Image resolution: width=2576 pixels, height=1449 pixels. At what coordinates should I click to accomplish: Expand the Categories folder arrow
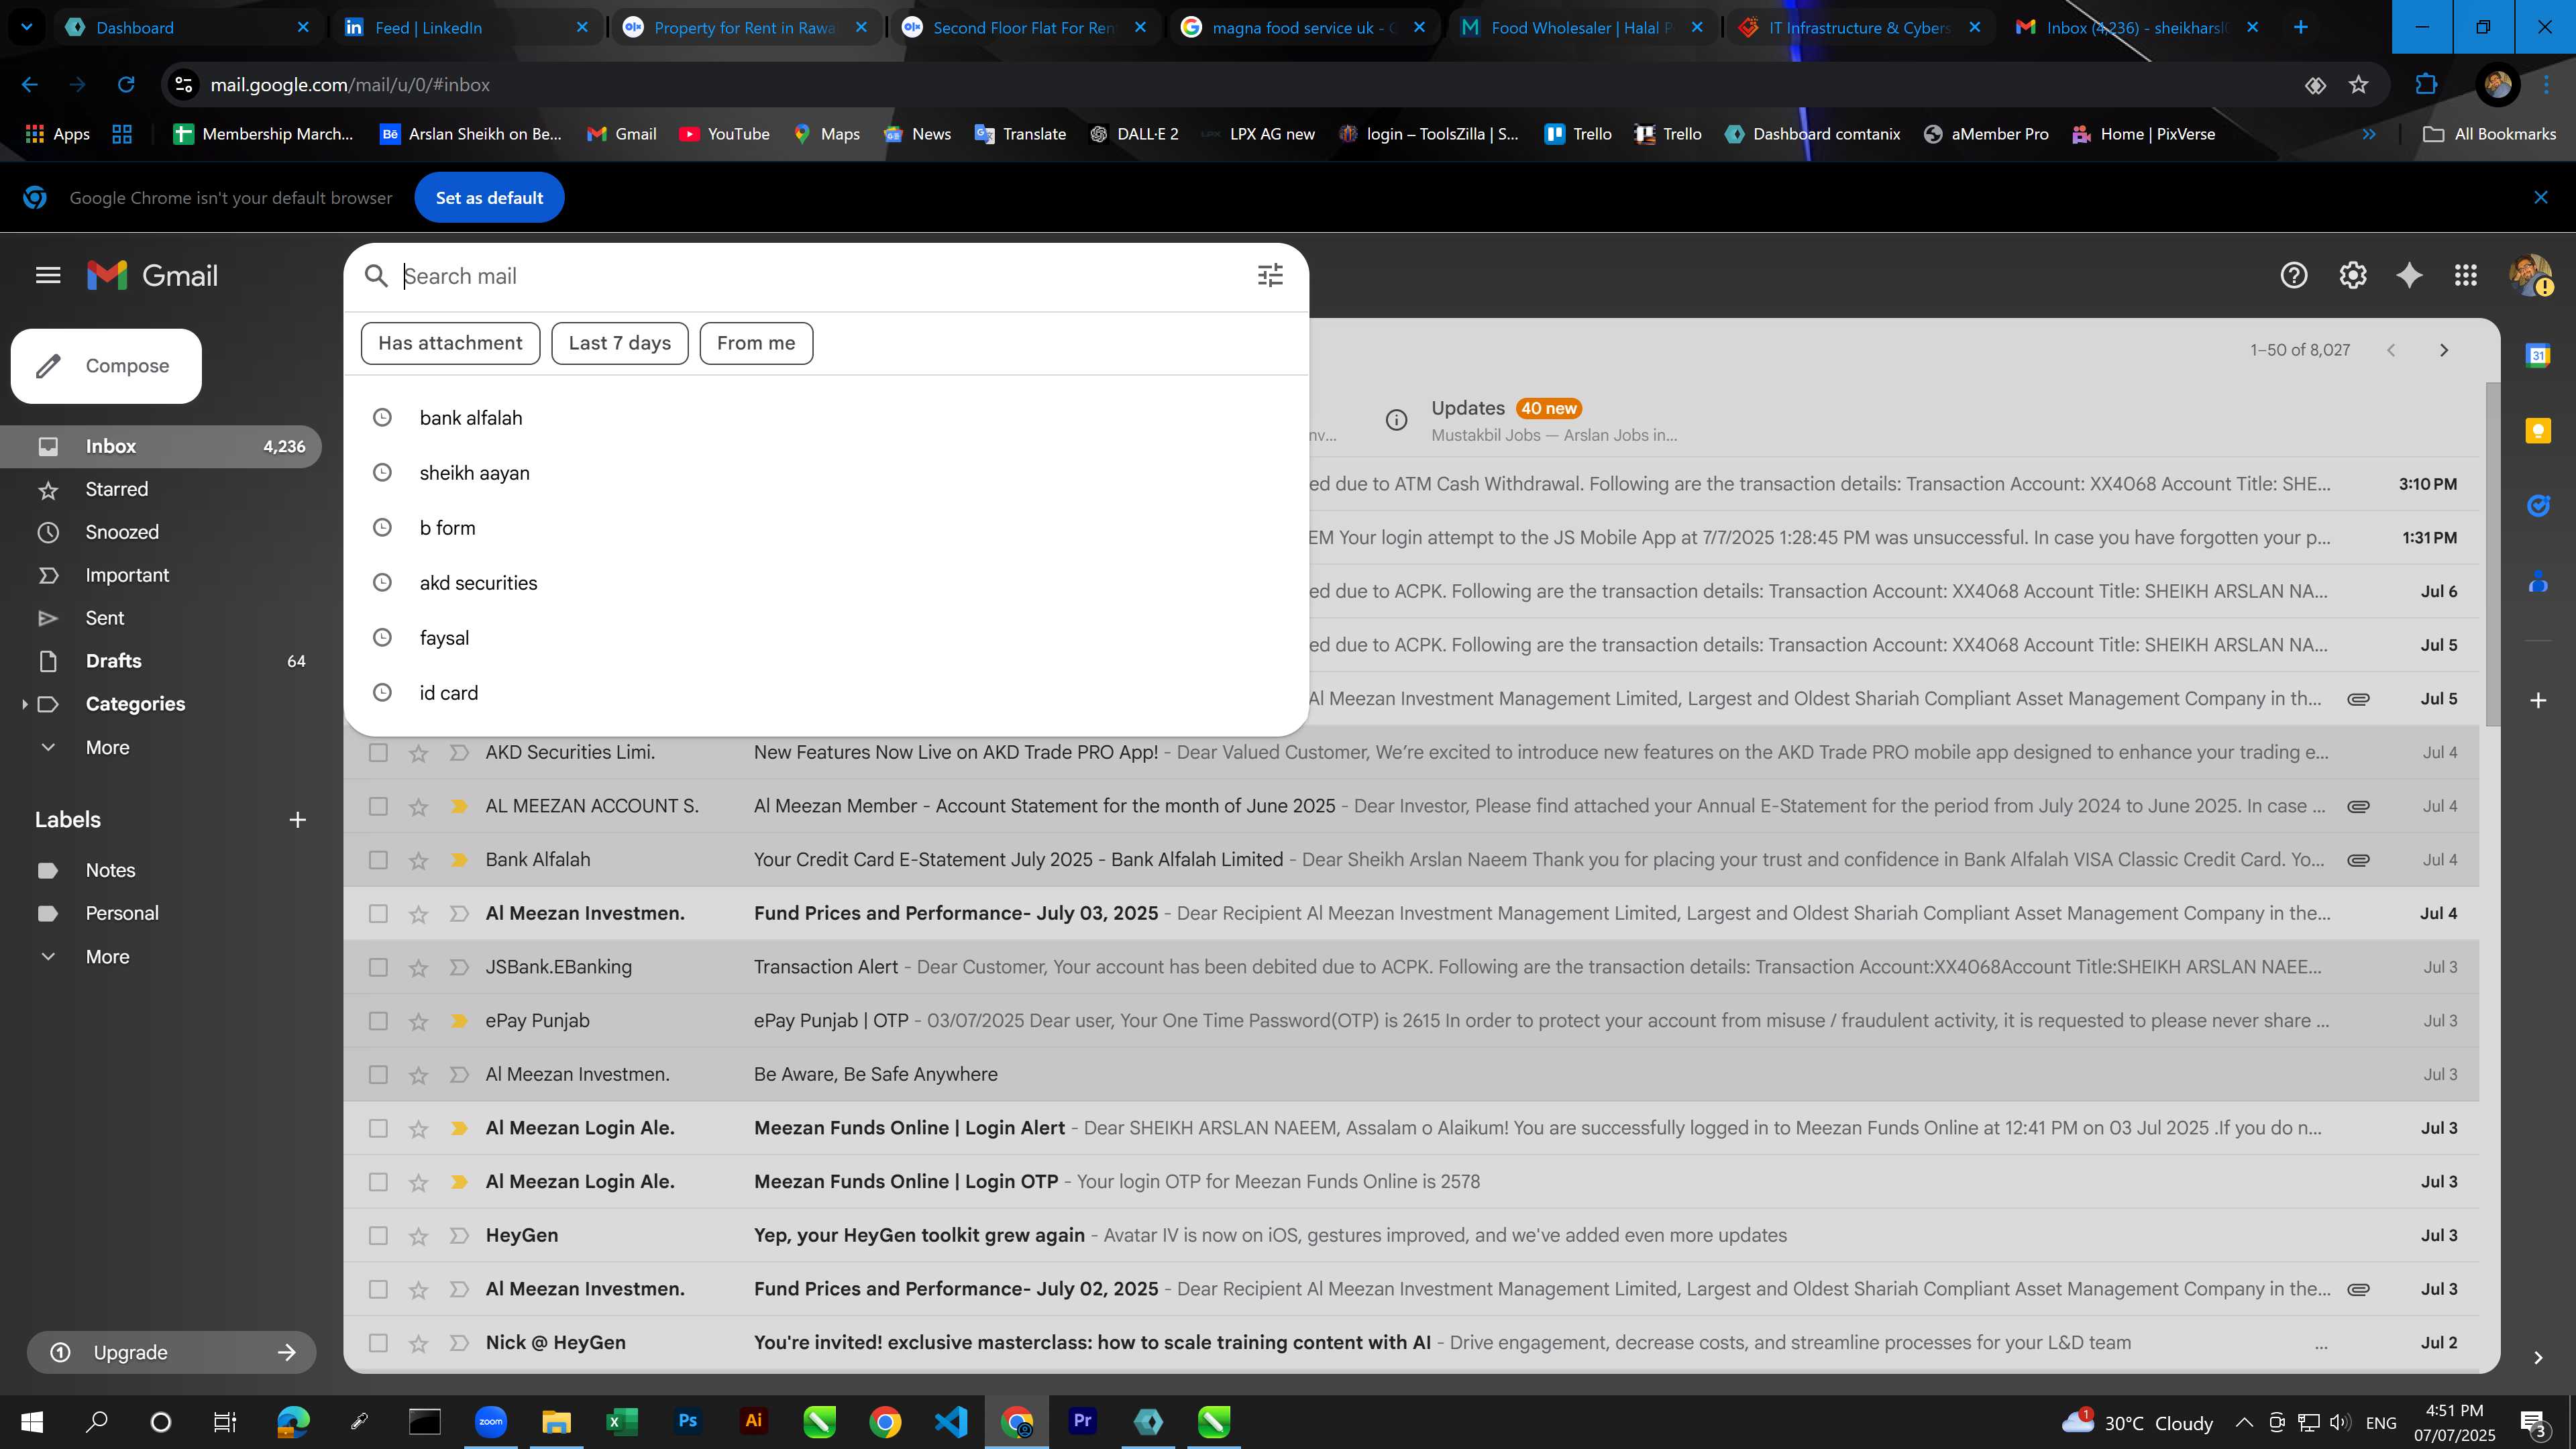(24, 704)
